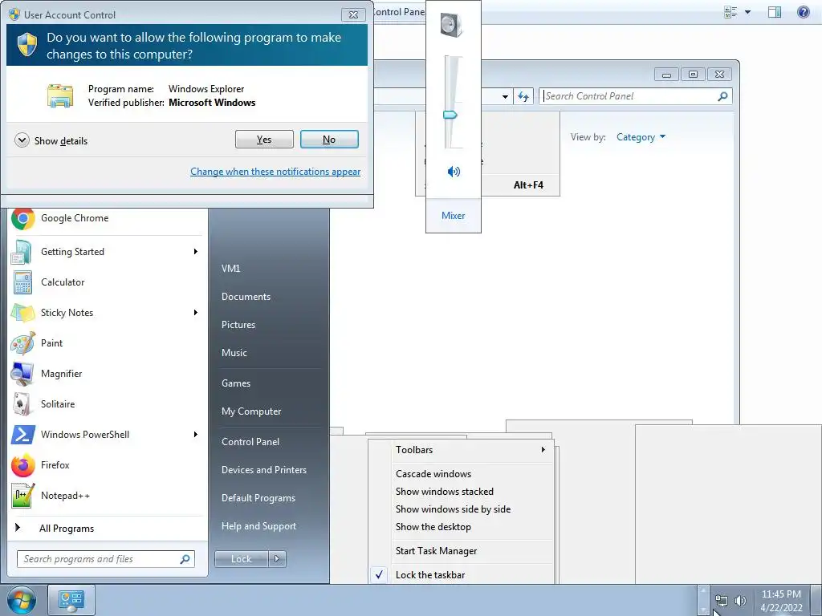This screenshot has width=822, height=616.
Task: Click the refresh button beside address bar
Action: [x=523, y=96]
